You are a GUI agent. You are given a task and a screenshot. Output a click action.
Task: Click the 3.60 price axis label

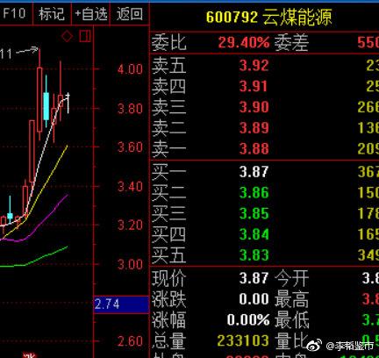coord(130,147)
